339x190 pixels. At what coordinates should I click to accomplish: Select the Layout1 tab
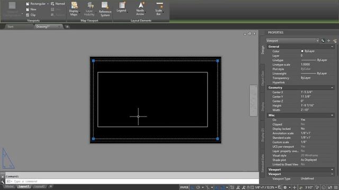click(24, 186)
